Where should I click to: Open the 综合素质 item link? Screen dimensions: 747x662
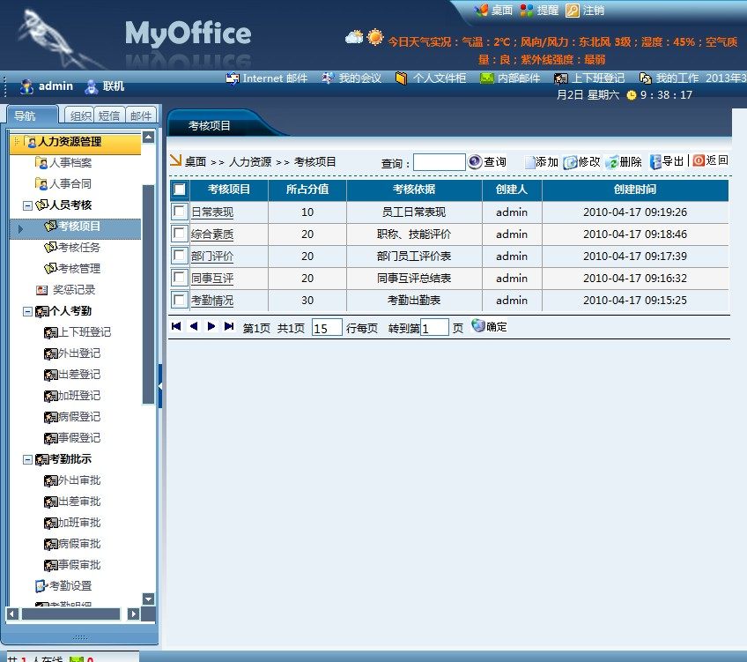pyautogui.click(x=212, y=234)
